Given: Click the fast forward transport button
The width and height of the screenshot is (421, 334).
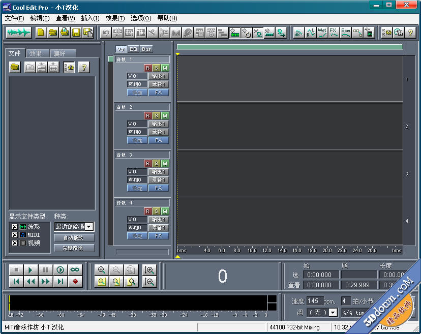Looking at the screenshot, I should pos(45,281).
